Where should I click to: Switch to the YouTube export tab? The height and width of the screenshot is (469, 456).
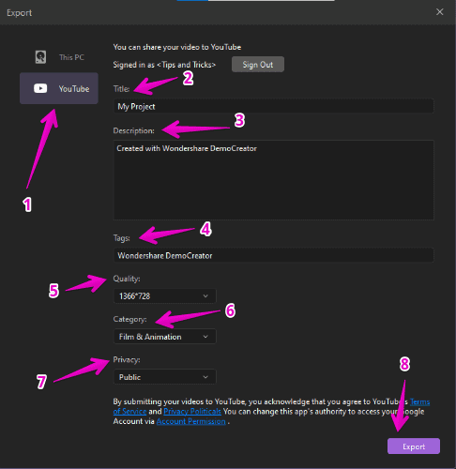pos(59,88)
